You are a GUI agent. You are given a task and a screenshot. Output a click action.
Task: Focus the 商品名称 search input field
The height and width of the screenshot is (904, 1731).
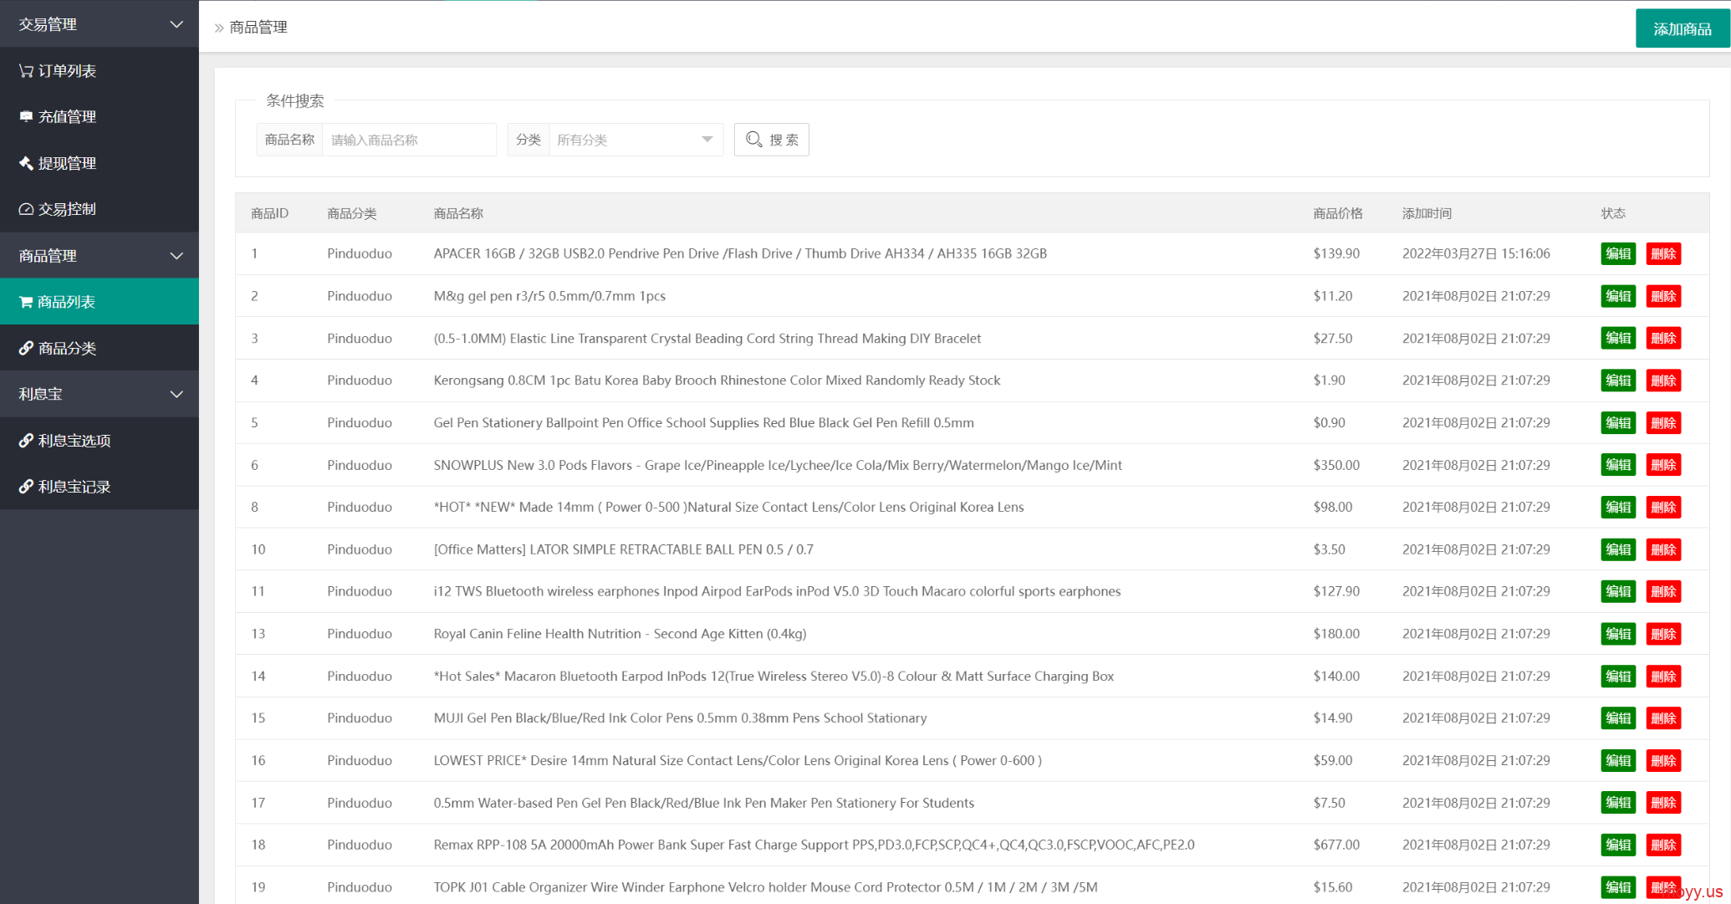409,140
